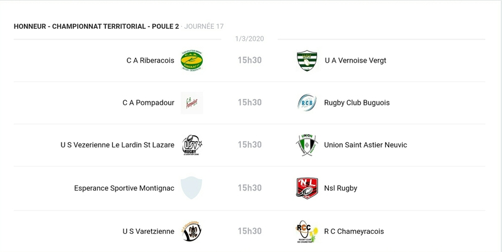Click the C A Pompadour club logo
502x252 pixels.
click(x=191, y=103)
